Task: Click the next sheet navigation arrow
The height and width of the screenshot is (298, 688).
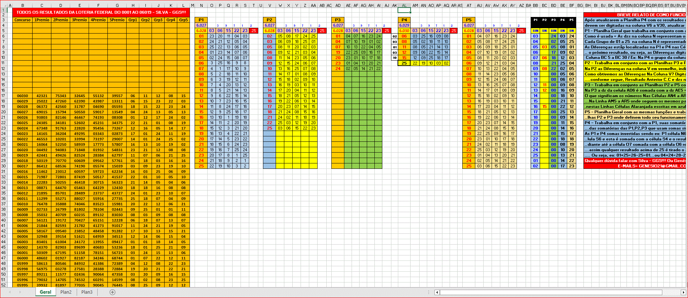Action: click(19, 292)
